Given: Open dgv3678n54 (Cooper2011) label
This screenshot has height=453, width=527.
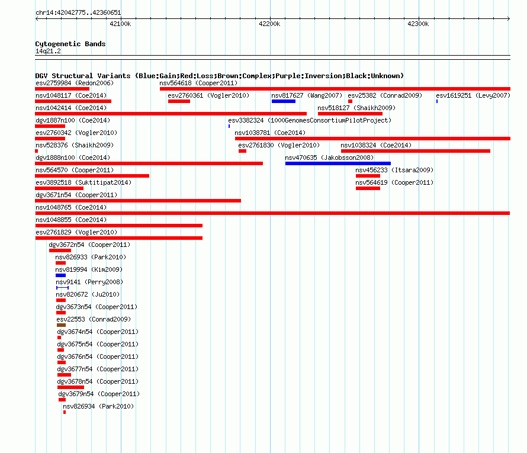Looking at the screenshot, I should point(98,381).
